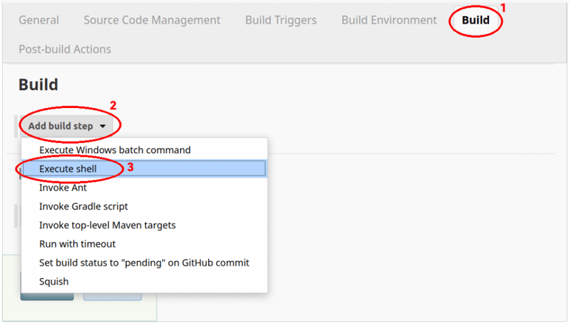
Task: Go to the Build Triggers tab
Action: coord(281,20)
